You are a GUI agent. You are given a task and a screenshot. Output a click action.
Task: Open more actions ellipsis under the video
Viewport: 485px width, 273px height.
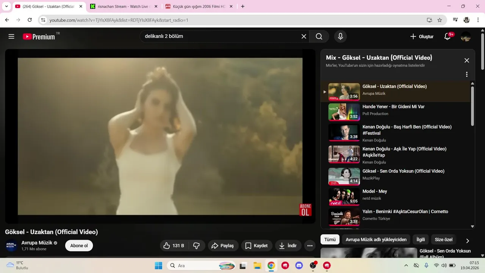pyautogui.click(x=310, y=246)
